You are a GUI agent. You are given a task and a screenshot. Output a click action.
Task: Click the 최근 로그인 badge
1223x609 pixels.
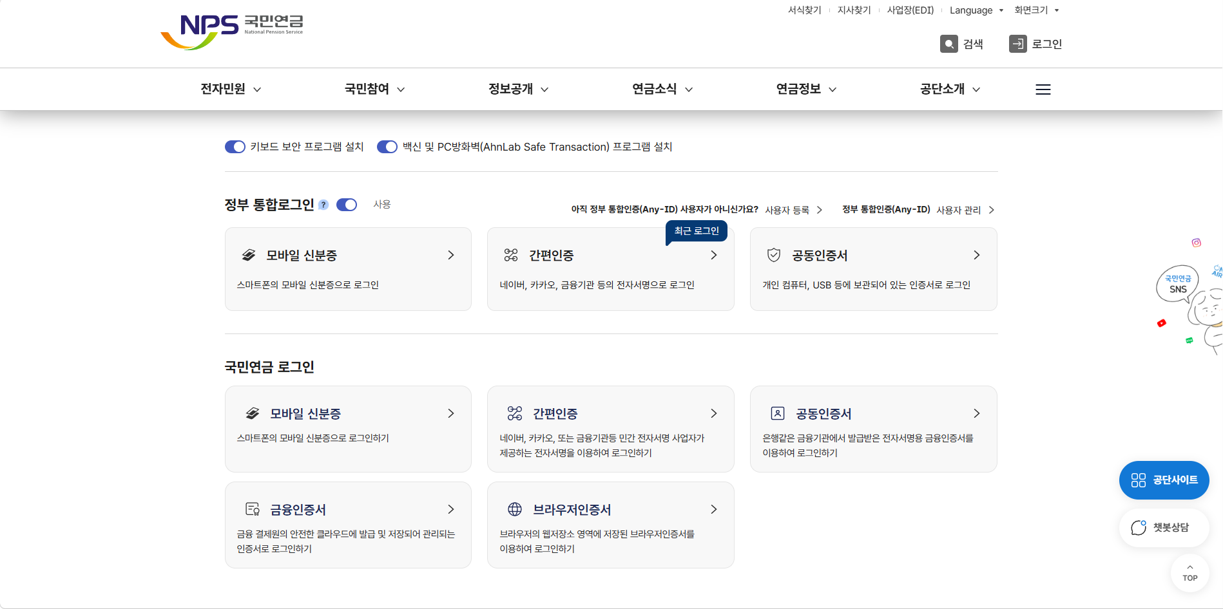click(697, 231)
